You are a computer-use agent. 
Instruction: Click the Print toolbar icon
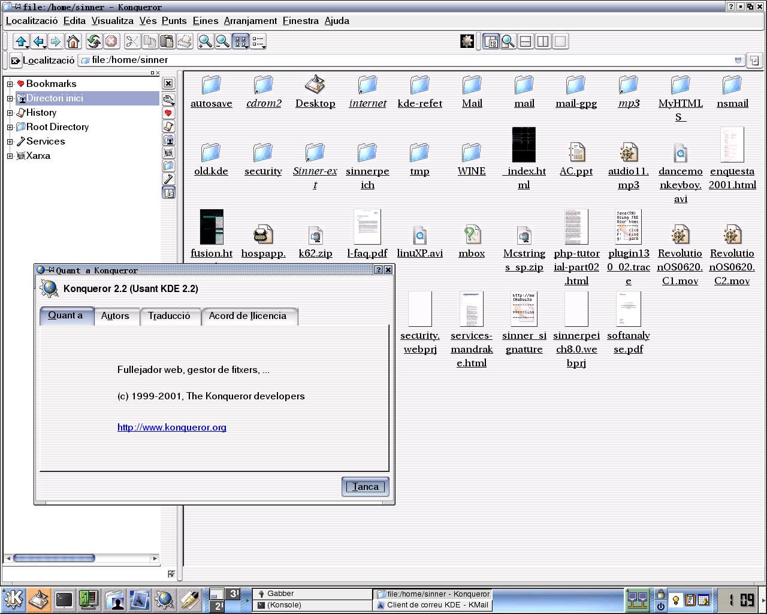point(185,41)
